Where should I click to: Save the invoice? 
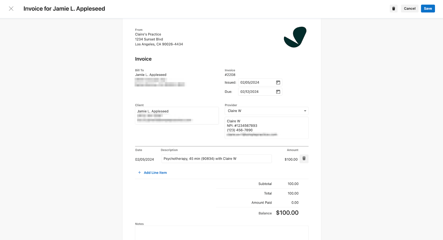click(x=427, y=9)
